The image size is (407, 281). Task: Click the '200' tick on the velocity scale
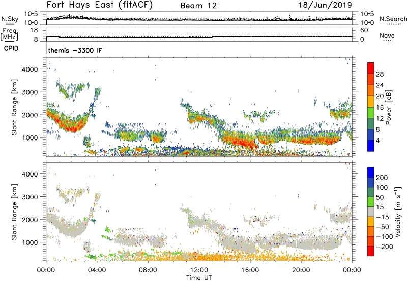click(x=382, y=178)
